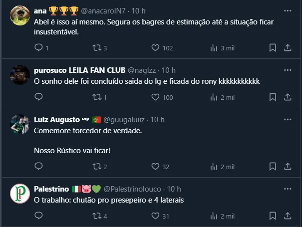Open more options on ana's tweet
302x227 pixels.
click(288, 10)
